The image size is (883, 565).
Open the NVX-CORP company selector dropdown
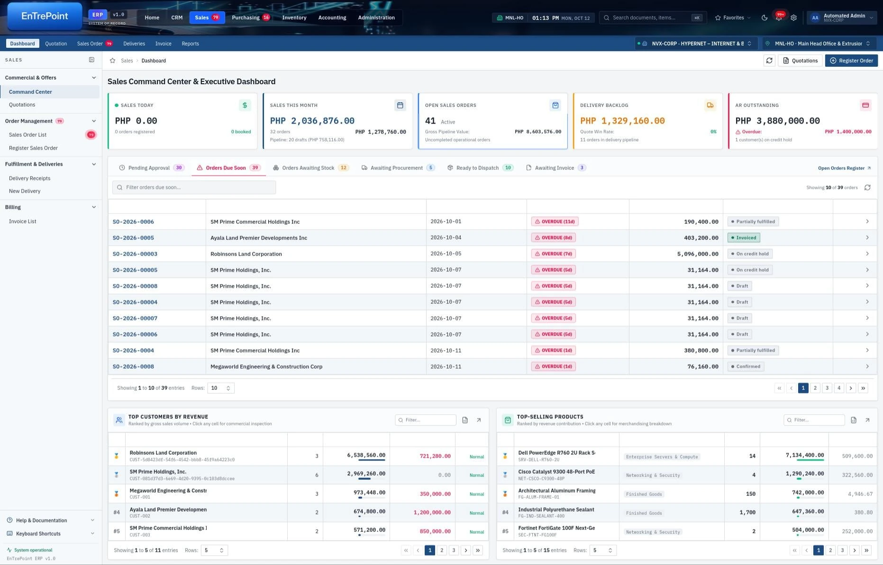(x=696, y=44)
